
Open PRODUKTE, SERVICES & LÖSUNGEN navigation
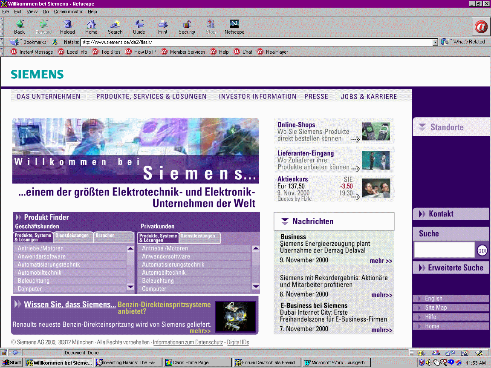point(151,96)
